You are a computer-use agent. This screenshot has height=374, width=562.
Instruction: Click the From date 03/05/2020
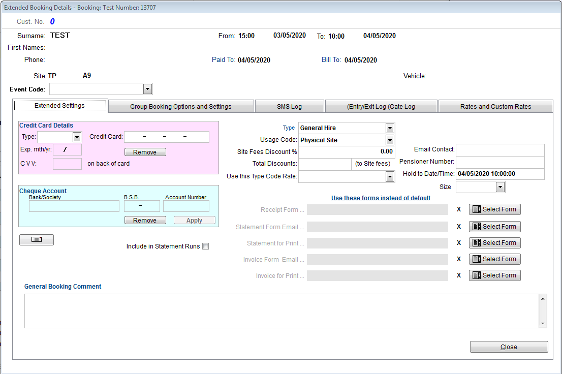click(x=290, y=36)
